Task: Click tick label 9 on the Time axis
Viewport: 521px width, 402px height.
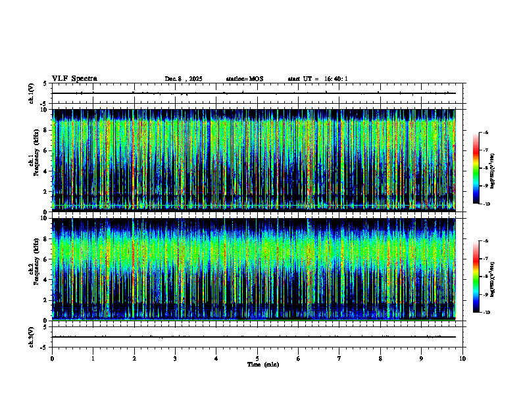Action: pos(421,359)
